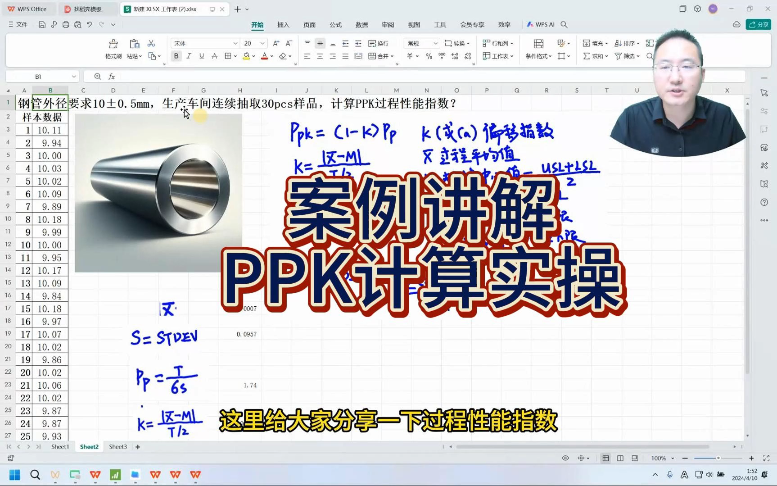The height and width of the screenshot is (486, 777).
Task: Open the font size 20 dropdown
Action: [253, 43]
